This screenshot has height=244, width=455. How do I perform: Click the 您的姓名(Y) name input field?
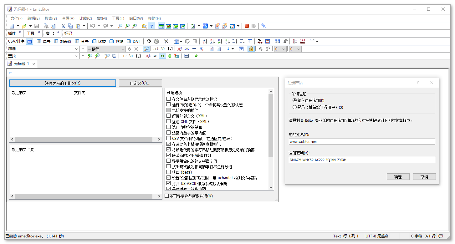(x=362, y=142)
